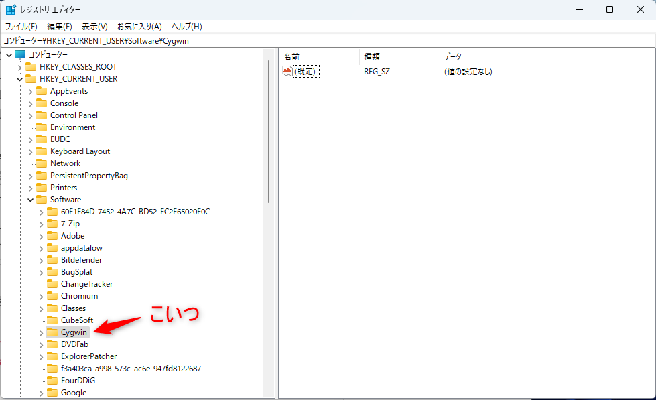
Task: Select the Environment key in tree
Action: coord(72,127)
